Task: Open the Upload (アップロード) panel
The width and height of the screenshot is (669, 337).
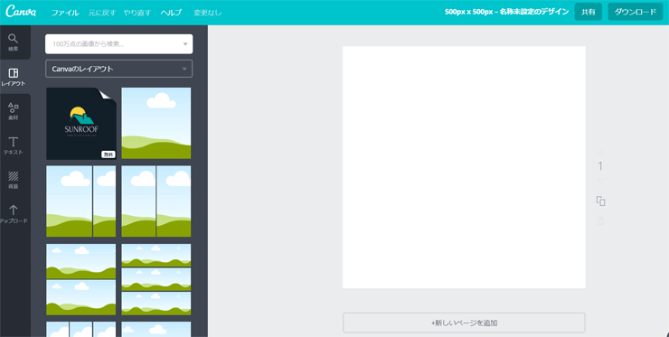Action: (x=14, y=214)
